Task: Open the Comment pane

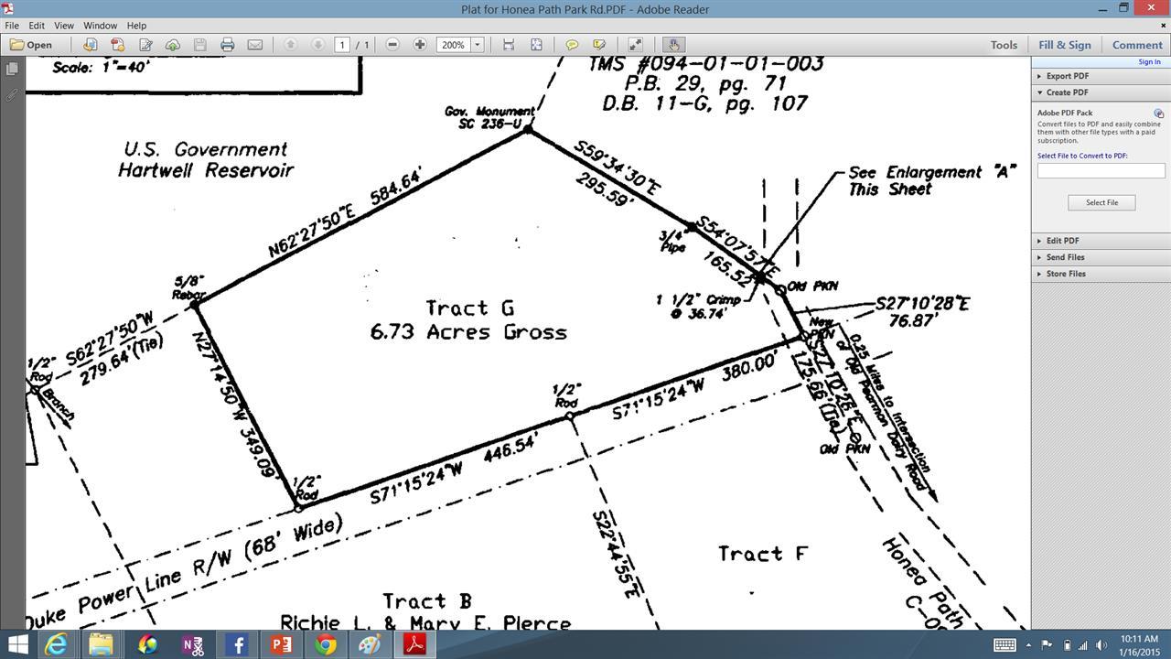Action: tap(1137, 44)
